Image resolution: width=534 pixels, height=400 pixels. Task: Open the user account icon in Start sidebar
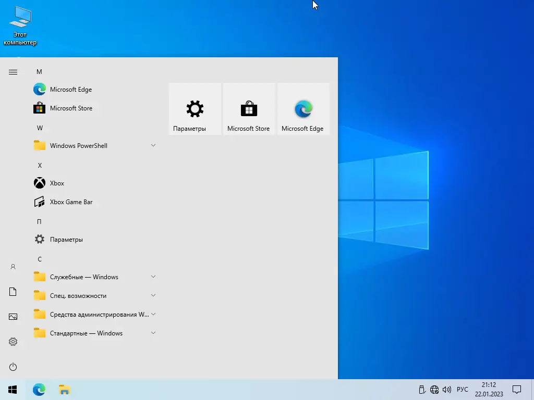[x=13, y=267]
